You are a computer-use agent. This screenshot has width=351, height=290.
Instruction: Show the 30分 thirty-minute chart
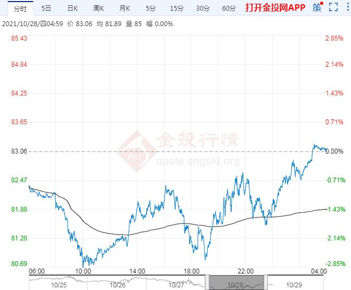click(x=202, y=8)
